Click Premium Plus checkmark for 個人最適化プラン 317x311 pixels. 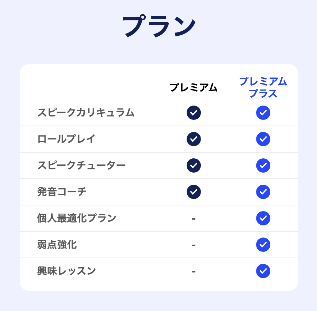pyautogui.click(x=263, y=218)
